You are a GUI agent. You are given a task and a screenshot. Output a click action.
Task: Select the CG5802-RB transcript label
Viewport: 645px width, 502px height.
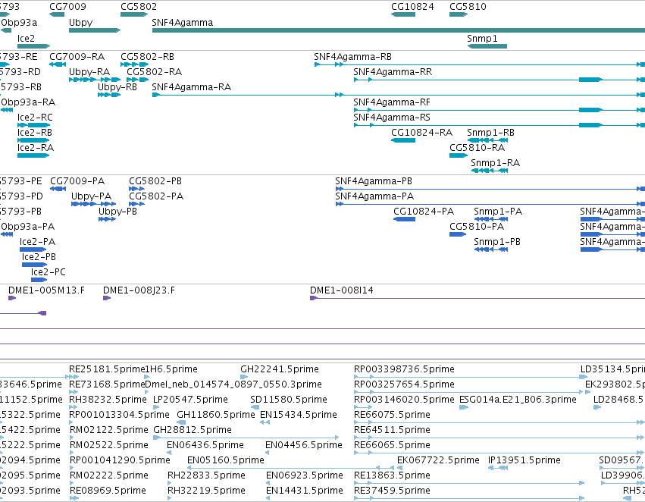click(x=147, y=57)
